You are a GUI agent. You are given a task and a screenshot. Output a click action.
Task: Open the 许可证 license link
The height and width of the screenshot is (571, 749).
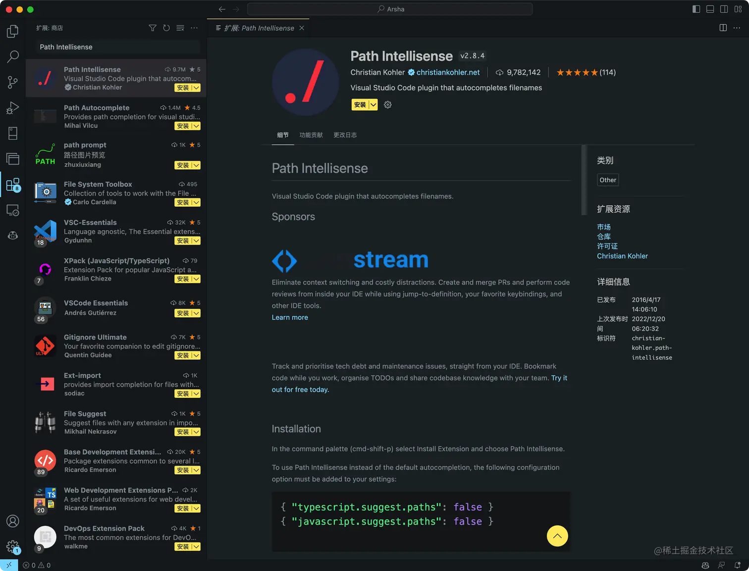click(x=607, y=246)
